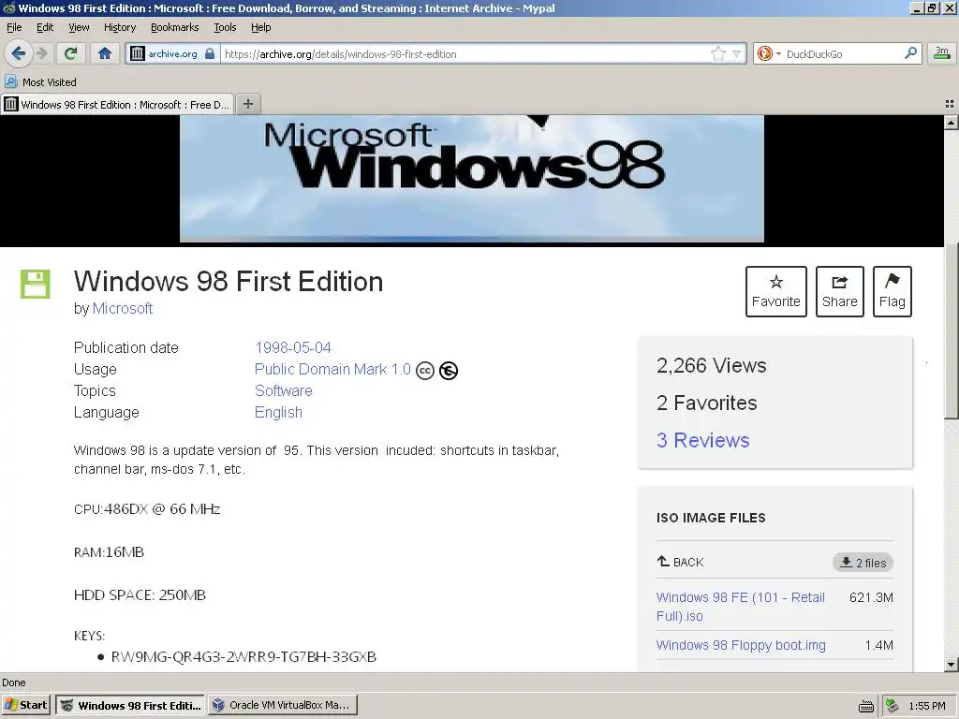The image size is (959, 719).
Task: Click the network tray icon
Action: tap(893, 706)
